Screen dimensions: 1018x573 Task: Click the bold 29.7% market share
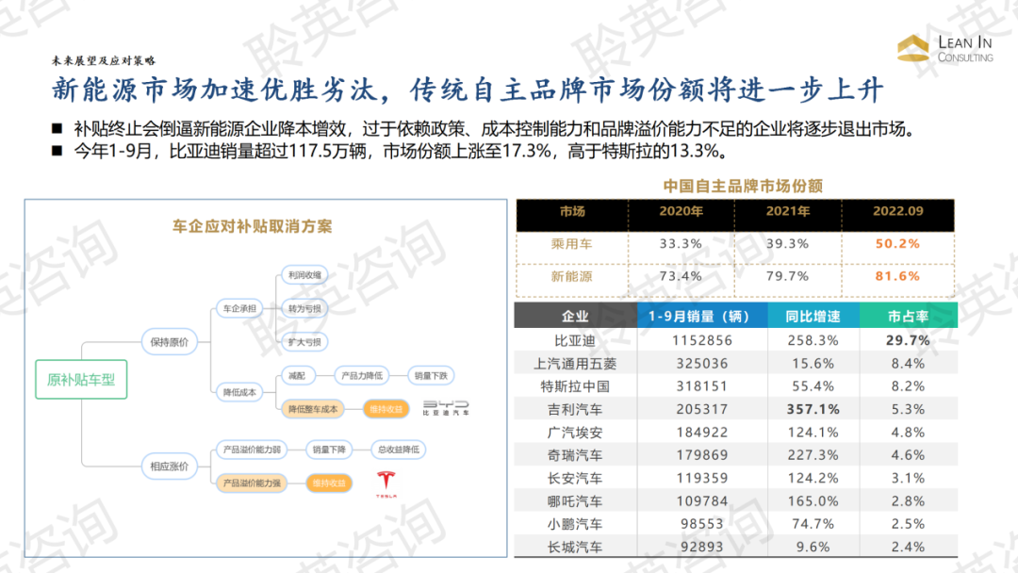tap(908, 340)
